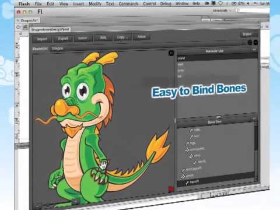Select the fourth bone in the Bone Tree
Image resolution: width=280 pixels, height=210 pixels.
[x=195, y=149]
